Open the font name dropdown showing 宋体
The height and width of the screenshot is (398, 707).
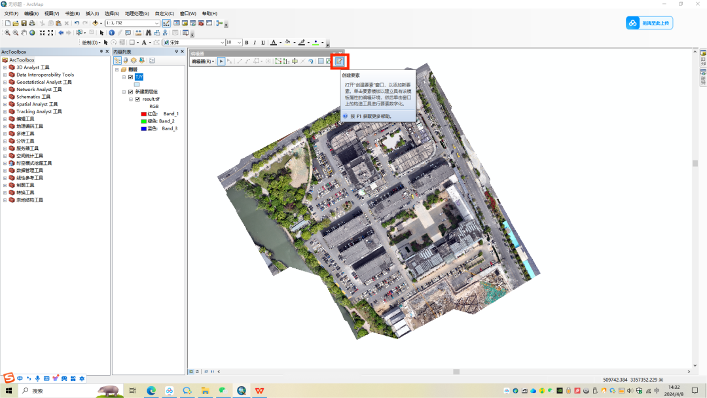[x=222, y=43]
